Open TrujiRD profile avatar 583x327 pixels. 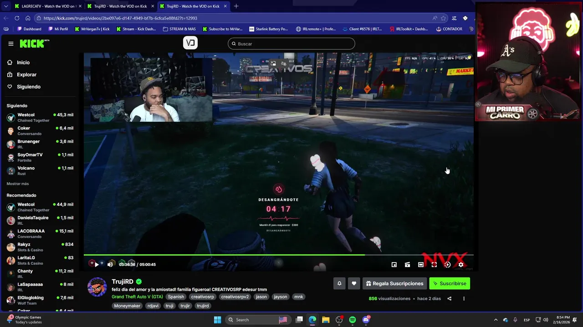pyautogui.click(x=97, y=287)
